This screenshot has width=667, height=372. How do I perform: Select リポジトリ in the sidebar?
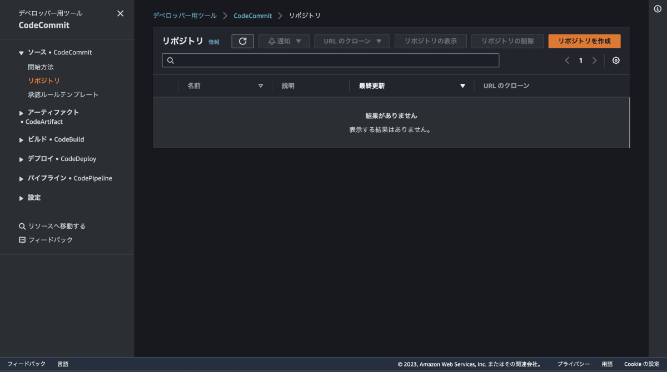(x=44, y=81)
